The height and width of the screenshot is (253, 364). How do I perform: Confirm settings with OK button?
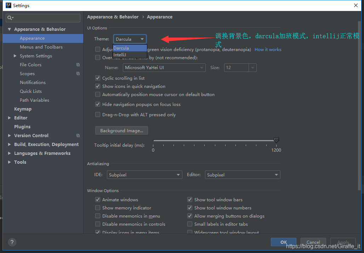[284, 242]
